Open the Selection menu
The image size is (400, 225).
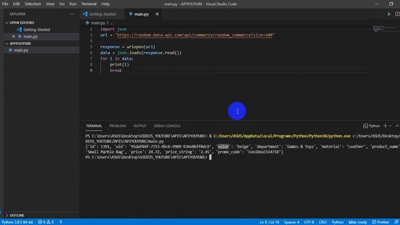[32, 4]
